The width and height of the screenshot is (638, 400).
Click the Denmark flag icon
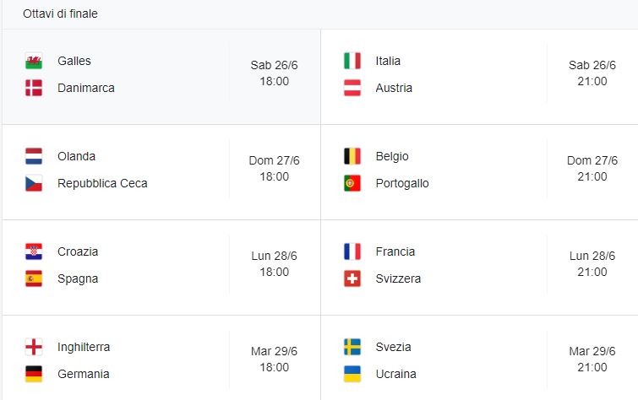coord(34,88)
